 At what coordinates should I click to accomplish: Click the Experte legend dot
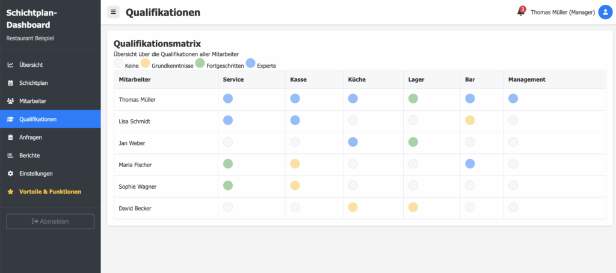(250, 63)
